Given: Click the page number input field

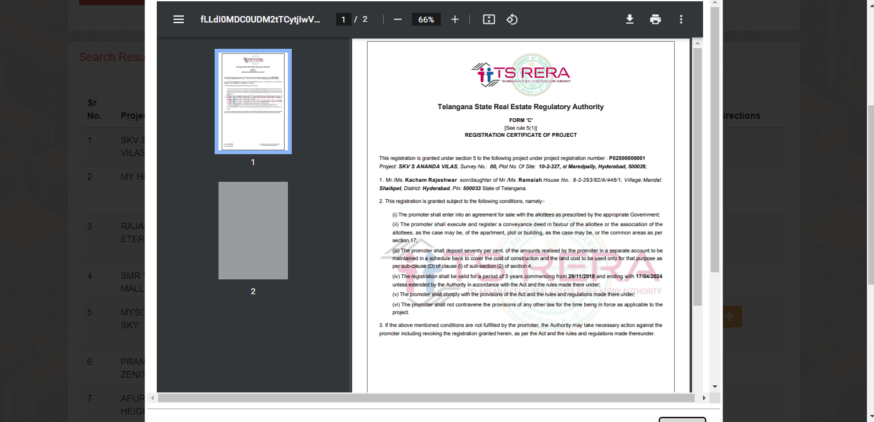Looking at the screenshot, I should (x=343, y=19).
